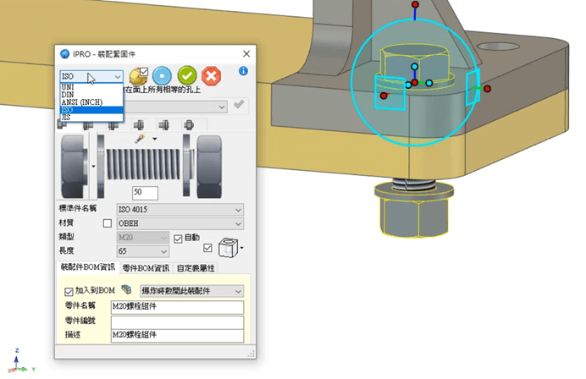
Task: Click the hex nut below the yellow plate
Action: (x=414, y=217)
